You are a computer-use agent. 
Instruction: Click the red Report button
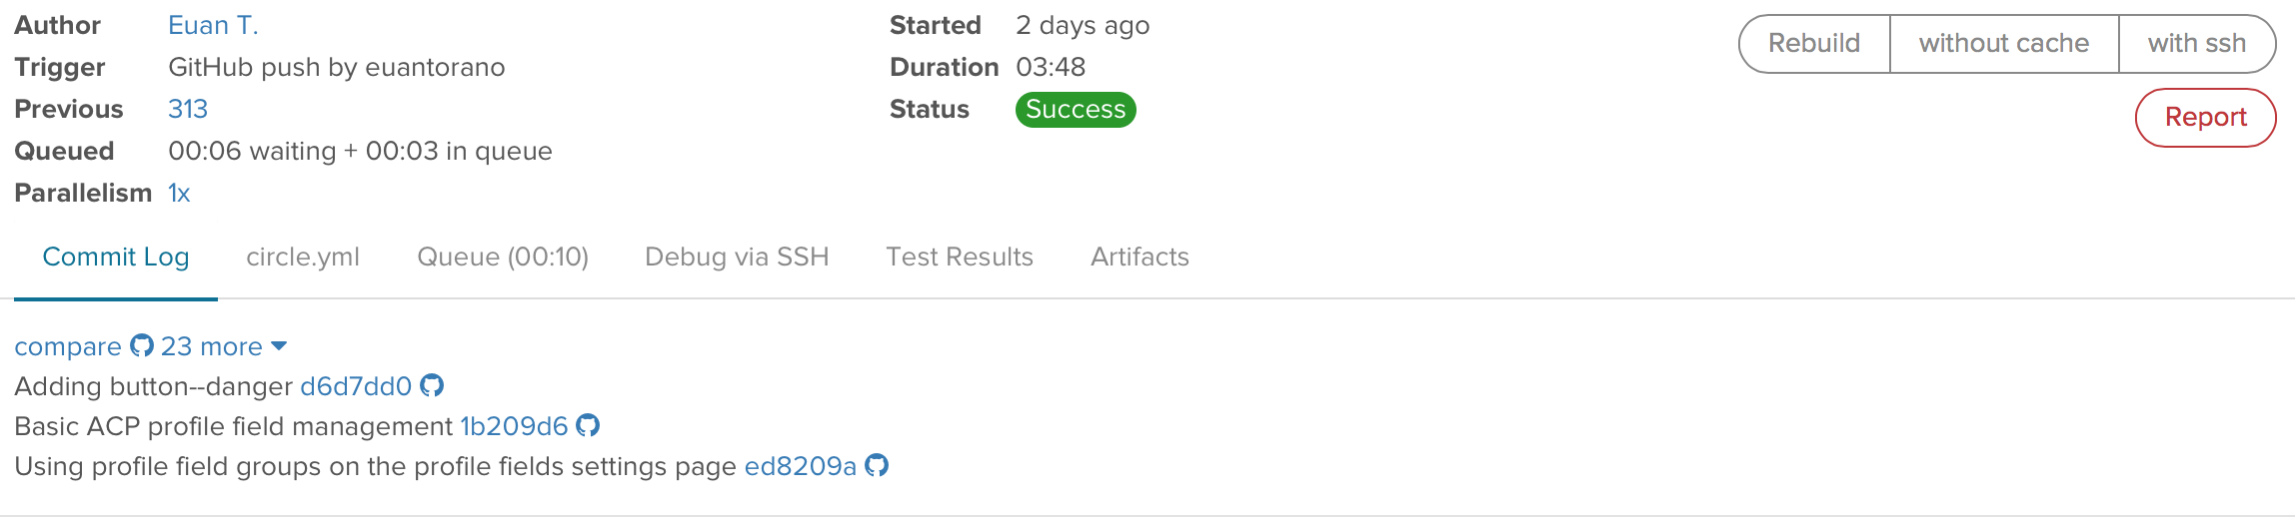pyautogui.click(x=2206, y=118)
